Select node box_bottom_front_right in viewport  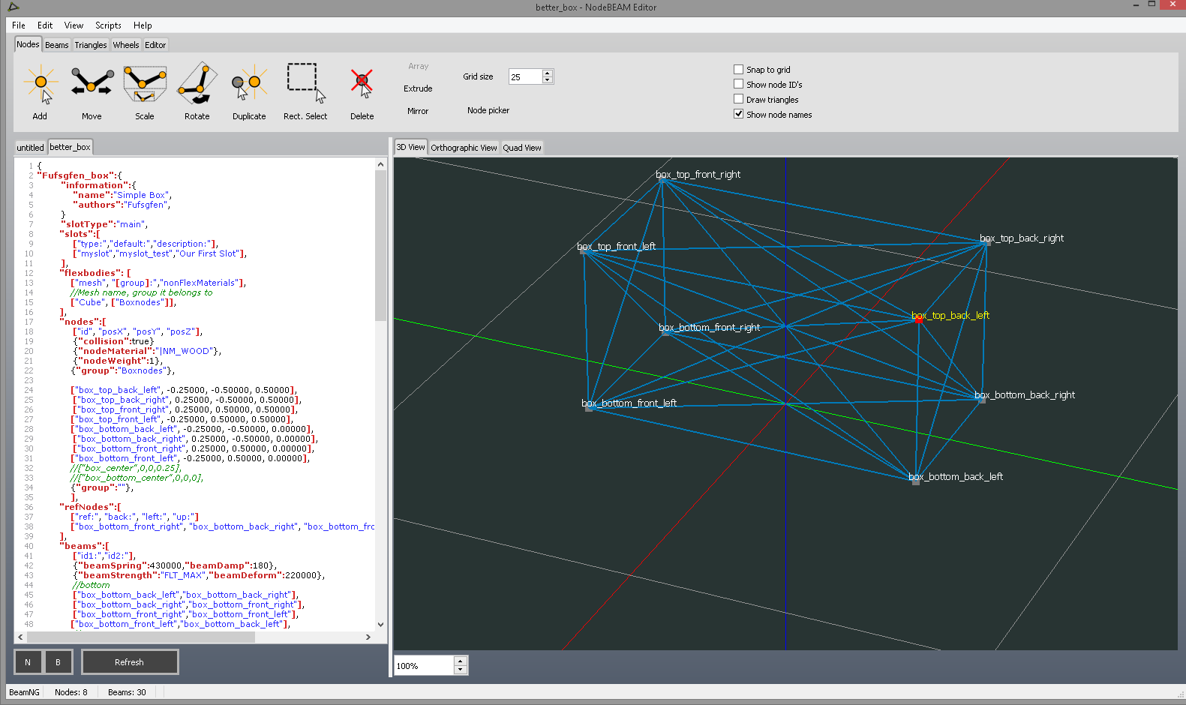point(665,332)
